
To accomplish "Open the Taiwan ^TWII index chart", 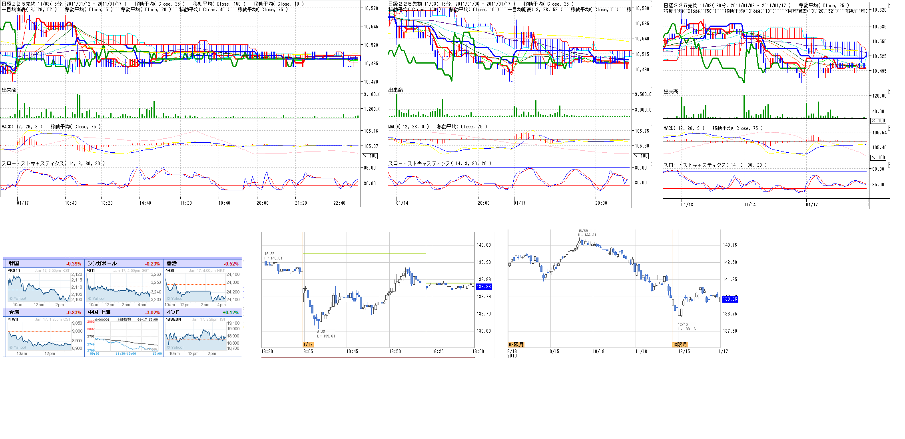I will pos(39,336).
